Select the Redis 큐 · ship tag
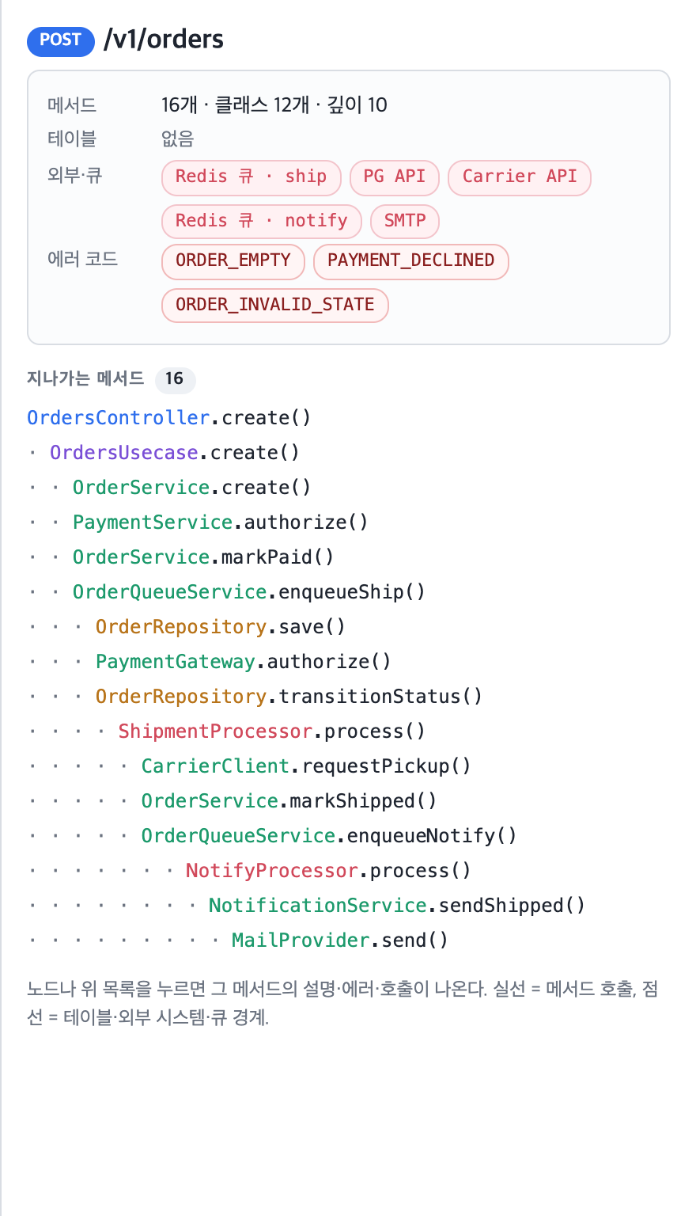Image resolution: width=696 pixels, height=1216 pixels. point(251,177)
